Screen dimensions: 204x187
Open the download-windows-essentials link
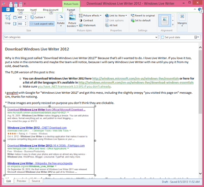[x=136, y=83]
